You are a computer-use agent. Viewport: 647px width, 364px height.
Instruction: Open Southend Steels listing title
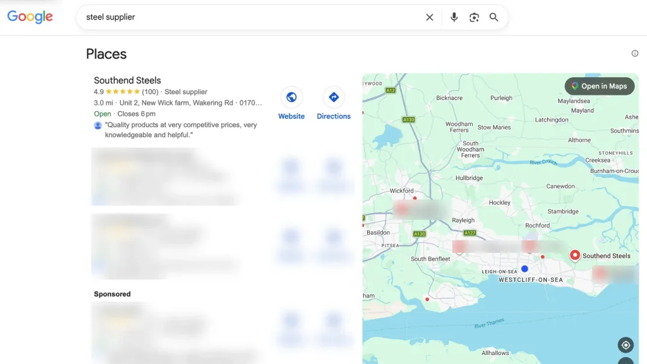127,80
